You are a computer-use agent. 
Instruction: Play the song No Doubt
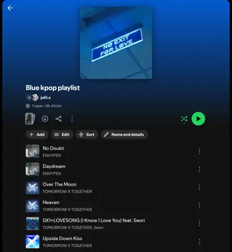(x=54, y=148)
